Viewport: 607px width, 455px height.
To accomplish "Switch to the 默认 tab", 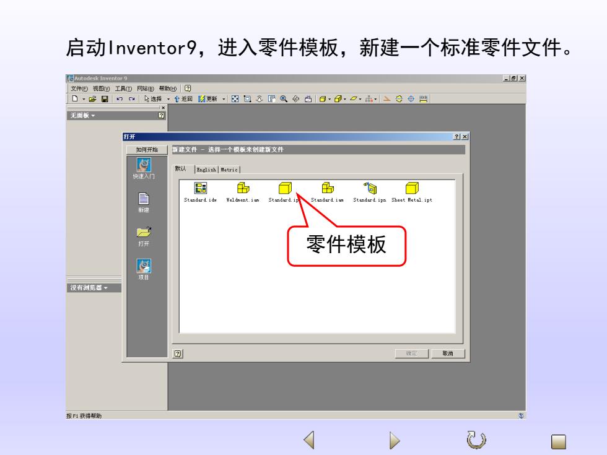I will pyautogui.click(x=181, y=168).
